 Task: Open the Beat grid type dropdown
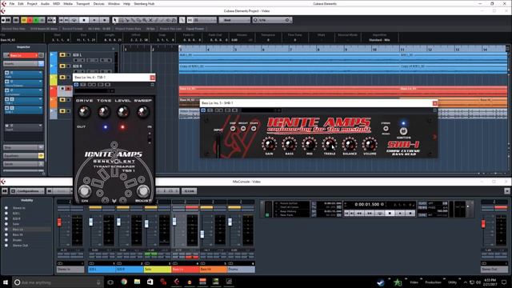click(234, 20)
